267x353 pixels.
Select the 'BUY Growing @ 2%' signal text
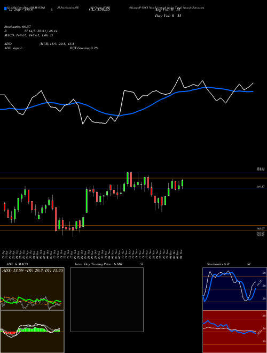(x=84, y=48)
